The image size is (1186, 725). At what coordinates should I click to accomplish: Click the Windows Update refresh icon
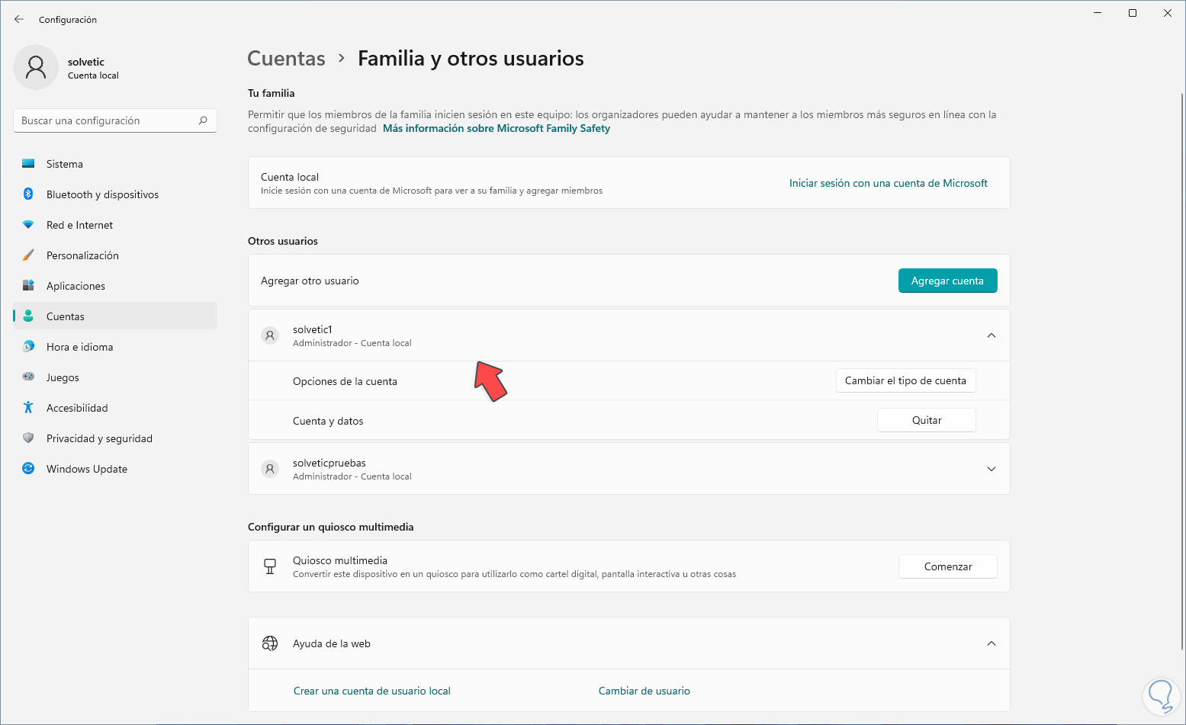pos(28,469)
